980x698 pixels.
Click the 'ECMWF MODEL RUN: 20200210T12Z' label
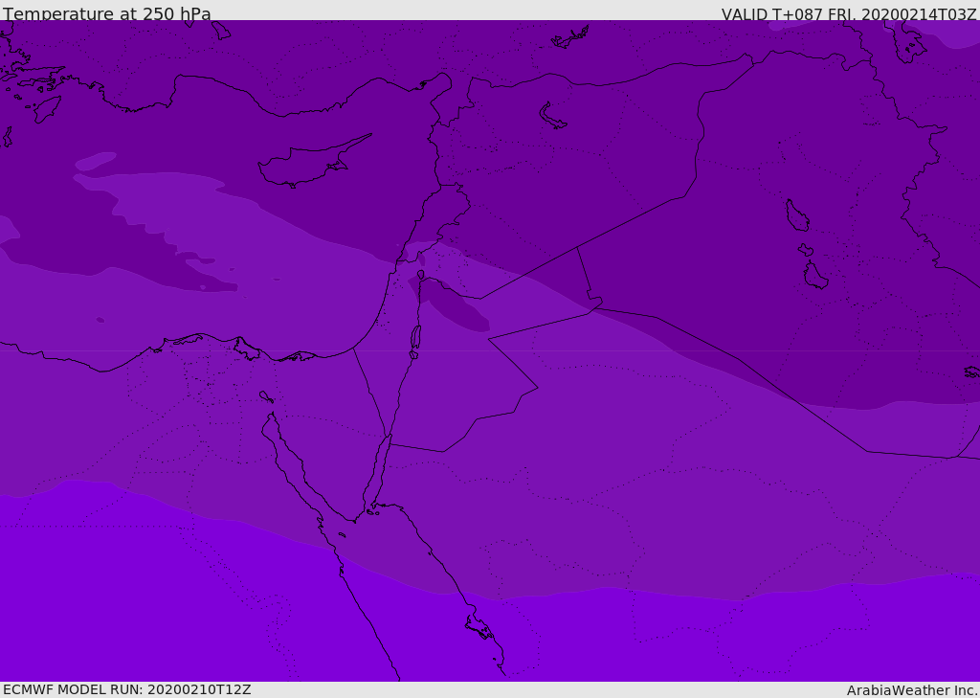127,690
